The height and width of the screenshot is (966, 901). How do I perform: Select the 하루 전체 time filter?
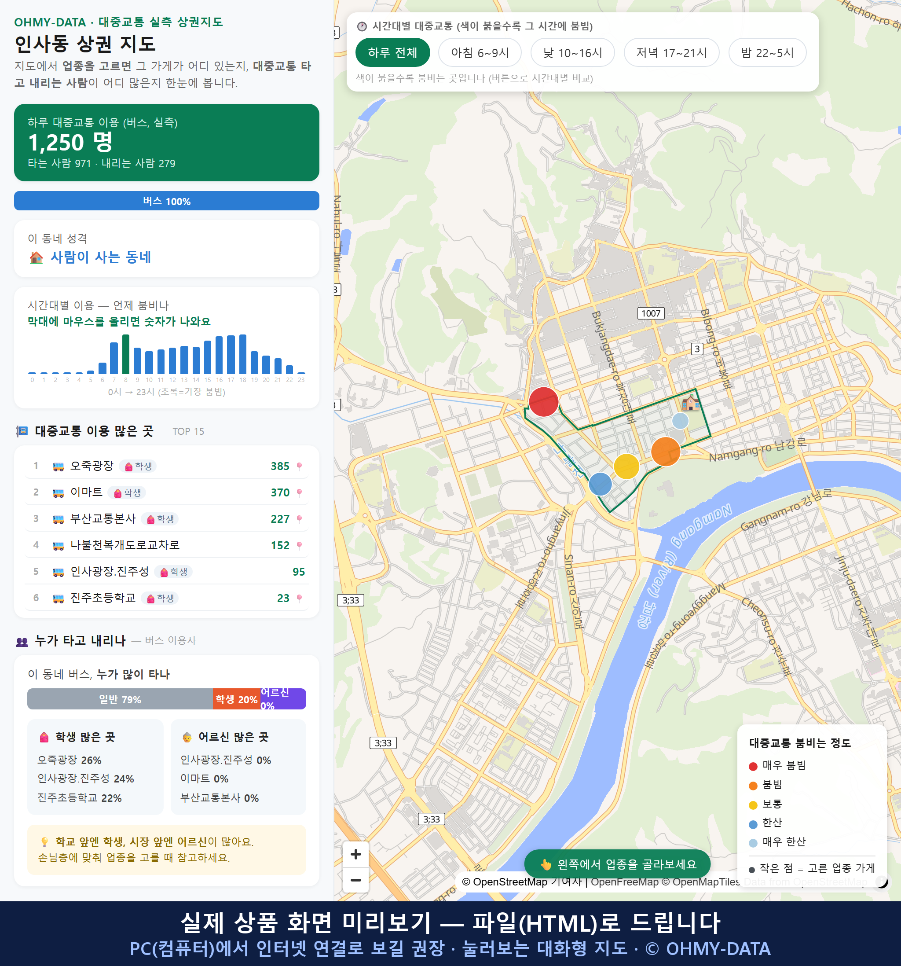coord(392,52)
